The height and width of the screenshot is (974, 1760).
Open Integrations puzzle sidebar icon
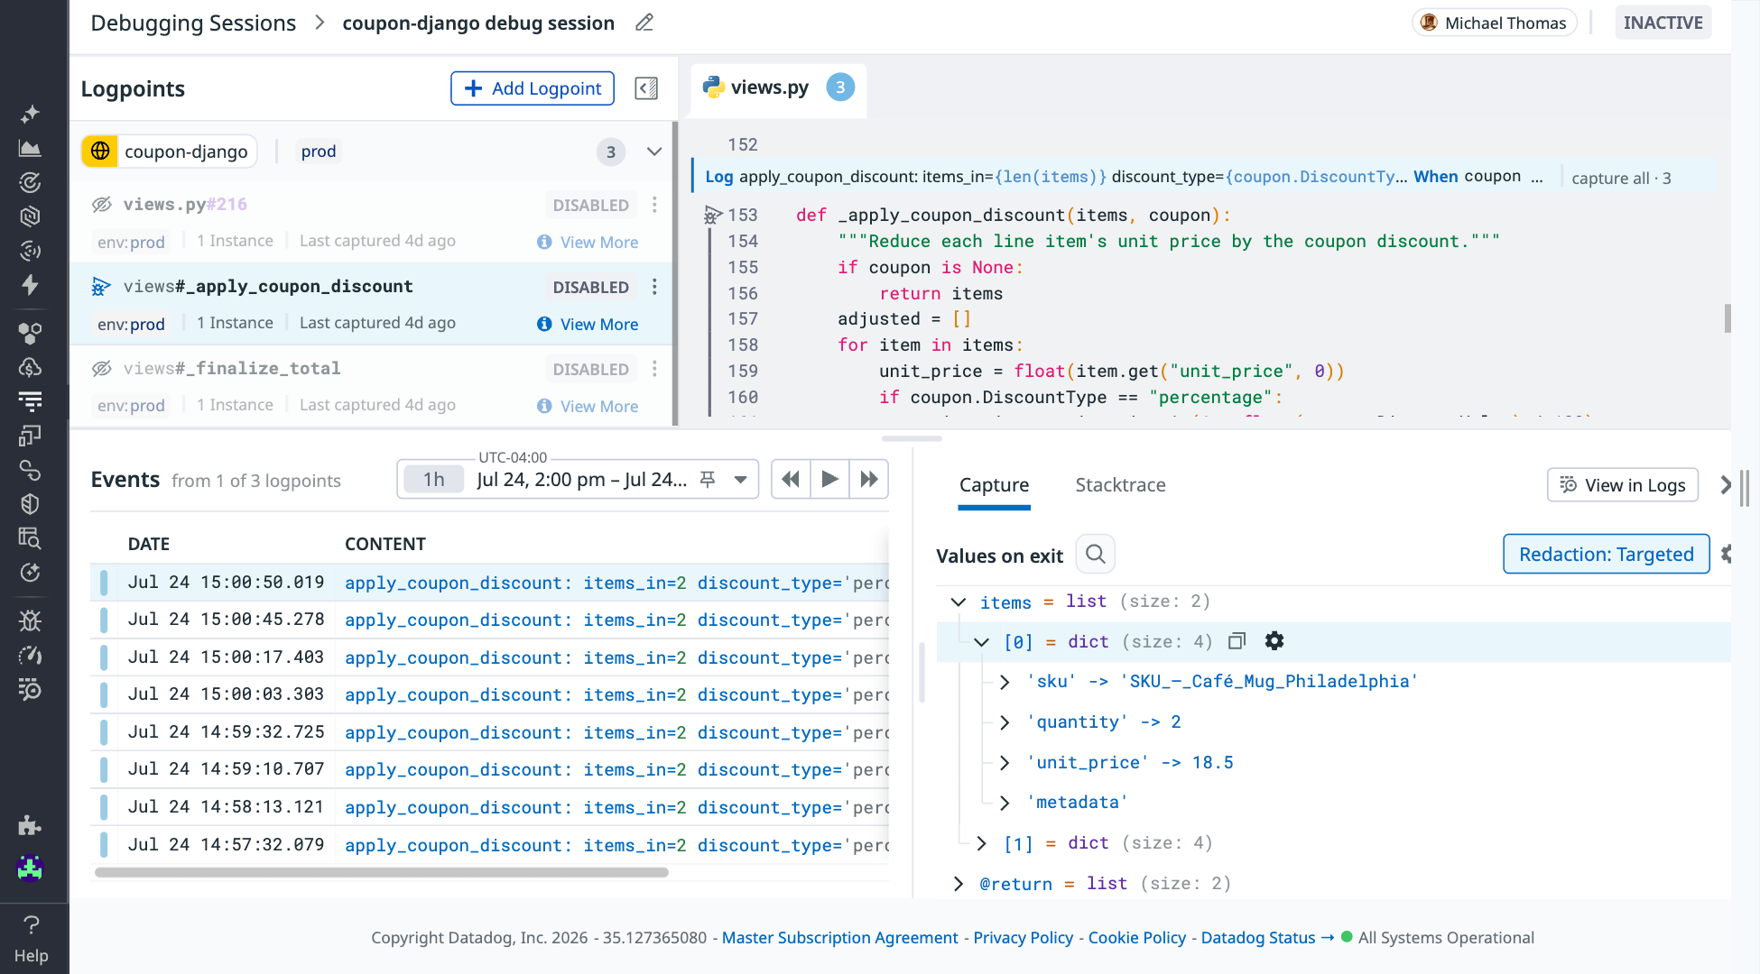[30, 824]
